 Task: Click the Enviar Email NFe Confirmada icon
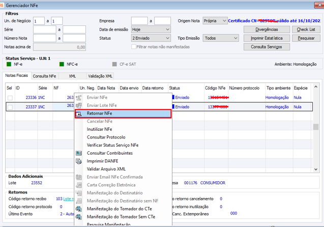pyautogui.click(x=79, y=177)
